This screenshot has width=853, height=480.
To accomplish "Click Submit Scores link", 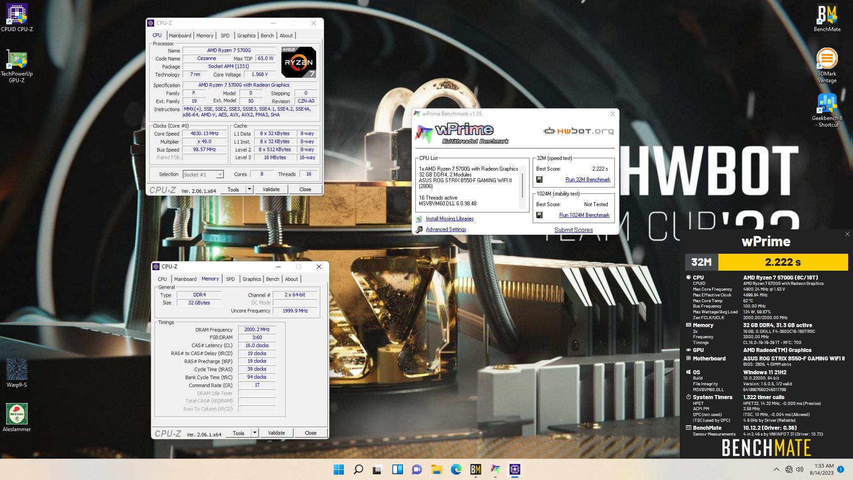I will click(574, 230).
